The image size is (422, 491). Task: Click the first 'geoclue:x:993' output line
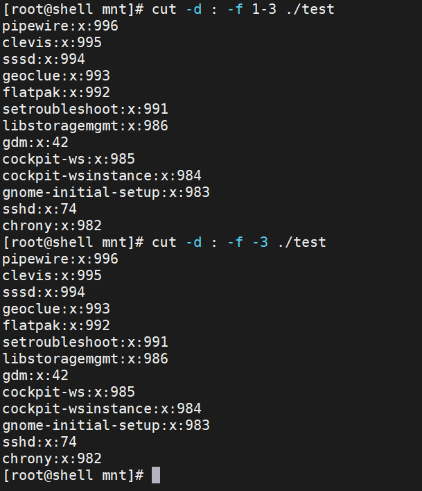tap(56, 76)
